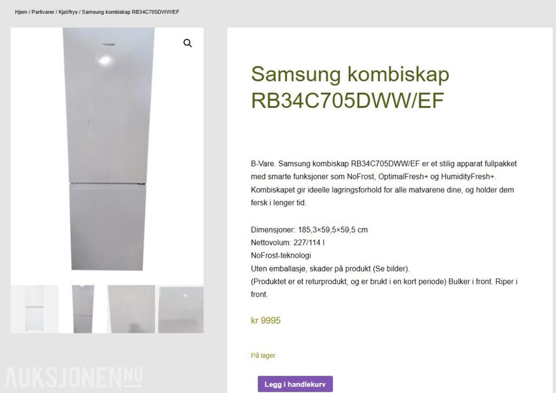Click the current page breadcrumb Samsung kombiskap RB34C705DWW/EF
The height and width of the screenshot is (393, 556).
coord(130,12)
